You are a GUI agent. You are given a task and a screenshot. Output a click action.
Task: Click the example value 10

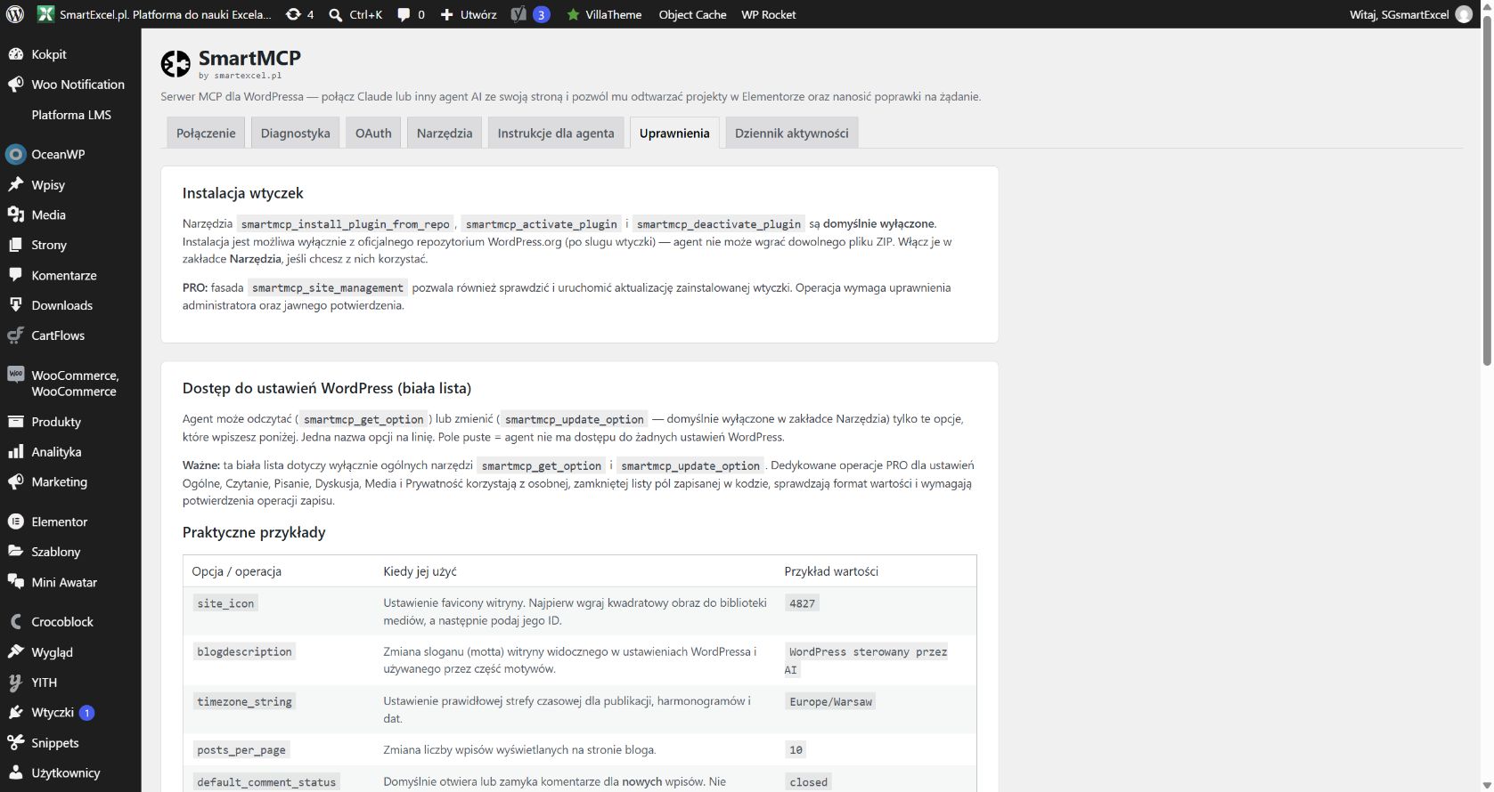[796, 750]
